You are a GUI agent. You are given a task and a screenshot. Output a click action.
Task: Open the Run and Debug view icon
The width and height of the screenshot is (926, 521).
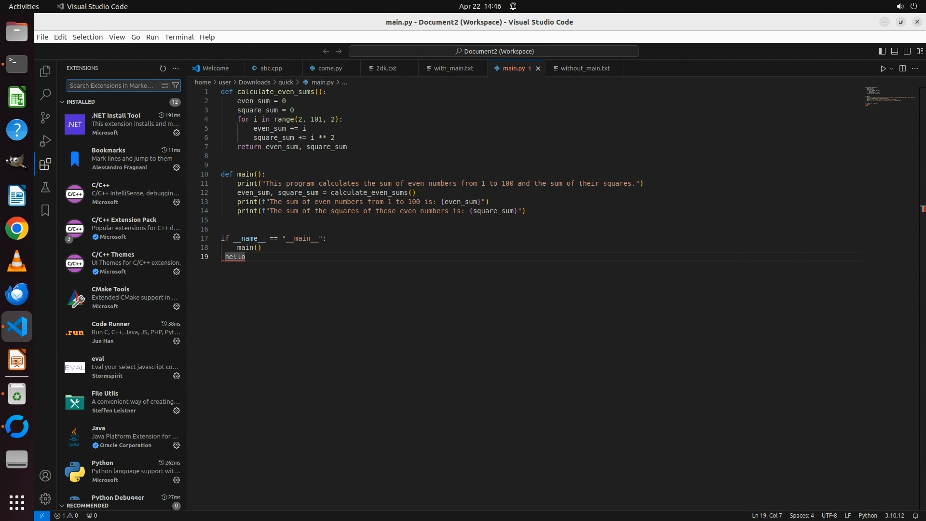pos(45,141)
